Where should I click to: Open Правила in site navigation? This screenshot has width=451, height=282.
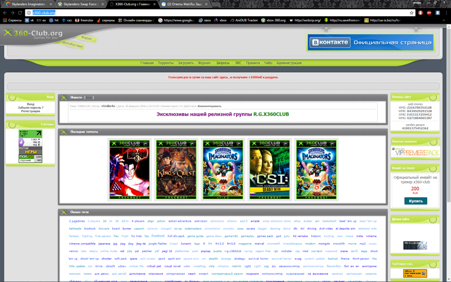(x=253, y=63)
